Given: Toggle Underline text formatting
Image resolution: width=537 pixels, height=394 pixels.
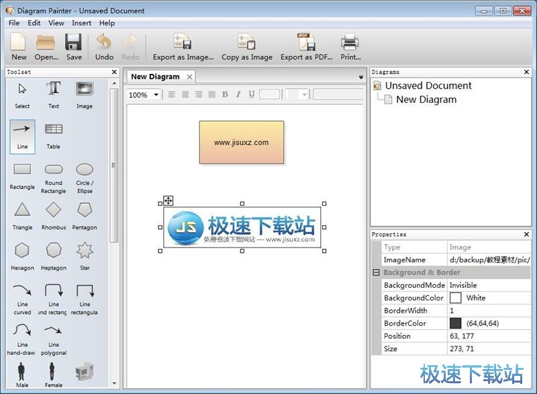Looking at the screenshot, I should (x=252, y=94).
